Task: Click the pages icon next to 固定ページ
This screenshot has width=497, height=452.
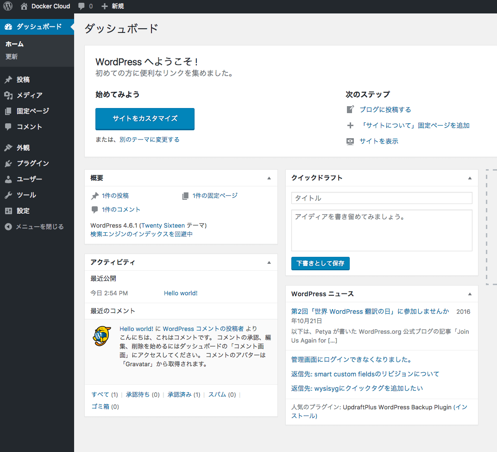Action: pyautogui.click(x=8, y=111)
